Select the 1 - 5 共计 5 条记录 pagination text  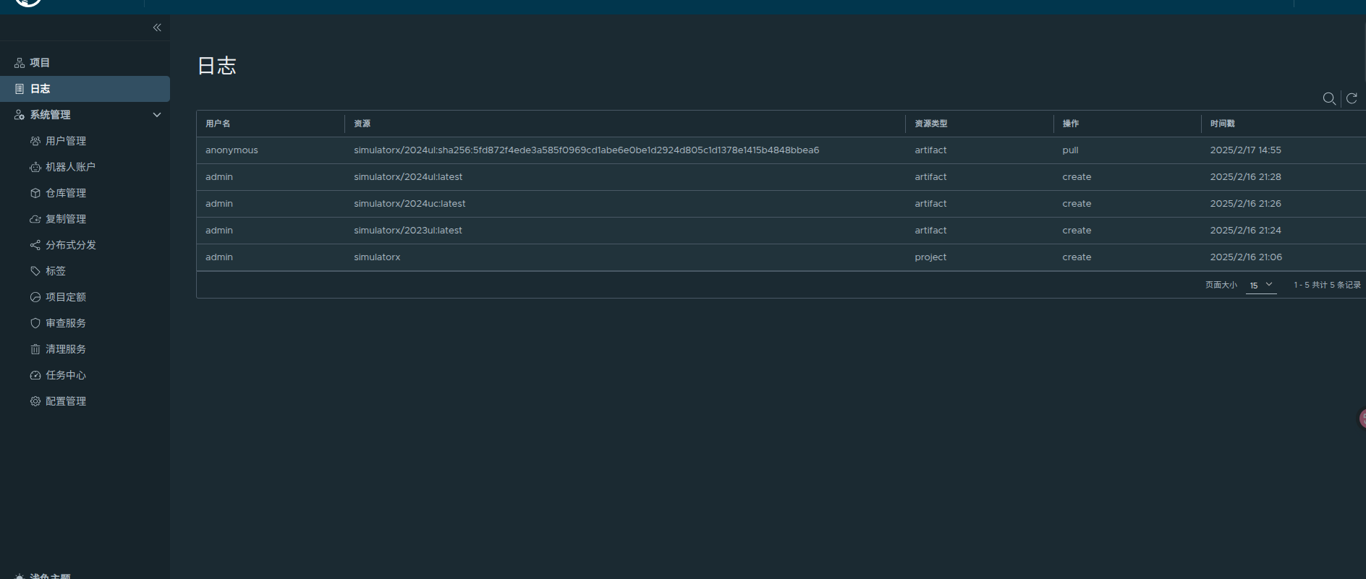(x=1327, y=285)
